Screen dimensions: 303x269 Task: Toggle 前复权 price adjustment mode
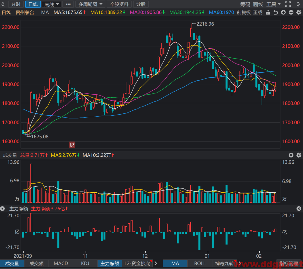tap(244, 13)
